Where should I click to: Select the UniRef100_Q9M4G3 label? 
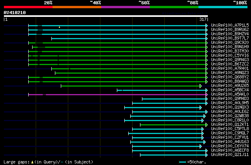tap(230, 60)
